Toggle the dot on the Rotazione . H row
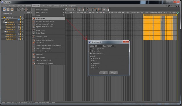This screenshot has width=182, height=106. (22, 34)
